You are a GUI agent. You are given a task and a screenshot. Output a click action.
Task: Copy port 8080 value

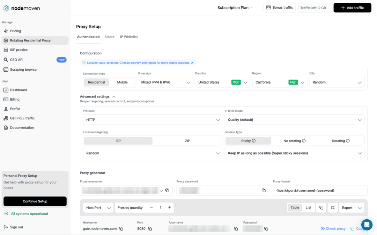(150, 228)
